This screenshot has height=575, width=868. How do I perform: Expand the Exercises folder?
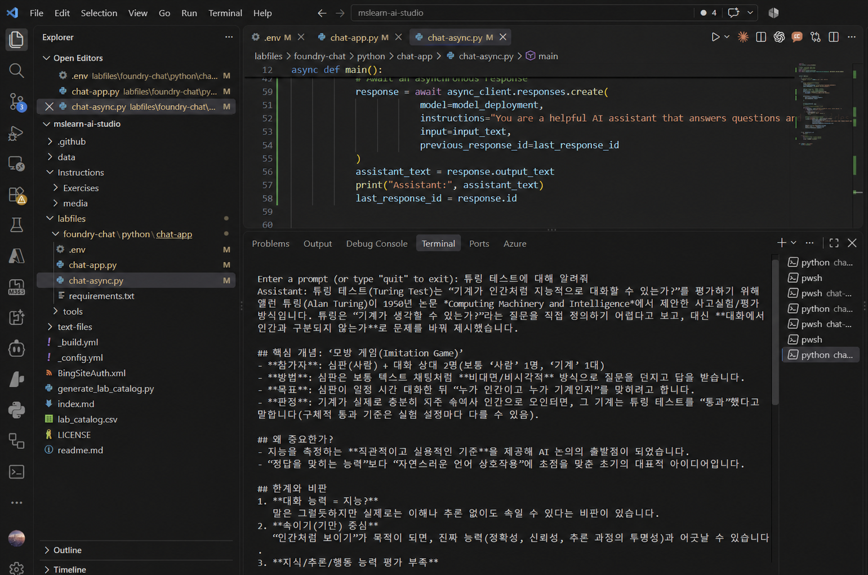coord(56,188)
